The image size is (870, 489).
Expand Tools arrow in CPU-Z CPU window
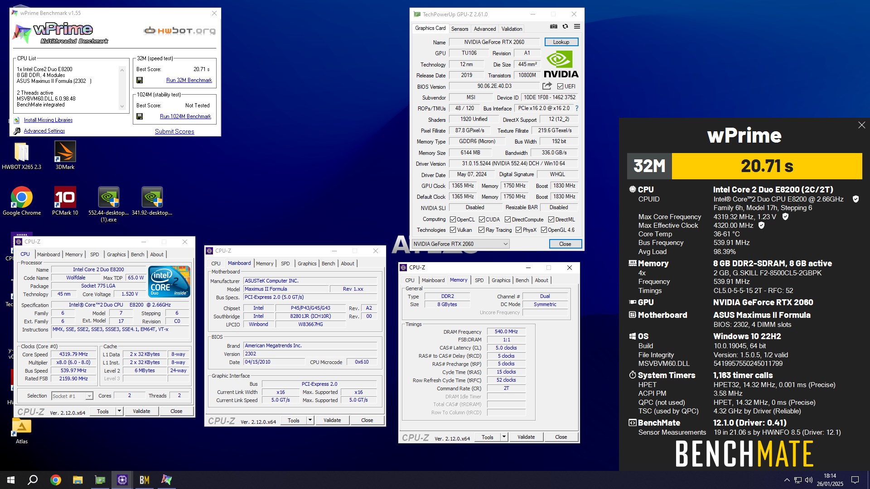[119, 411]
